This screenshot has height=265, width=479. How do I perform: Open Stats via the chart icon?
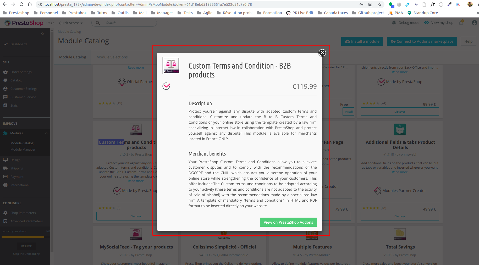(6, 105)
